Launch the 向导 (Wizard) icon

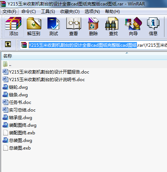[133, 26]
